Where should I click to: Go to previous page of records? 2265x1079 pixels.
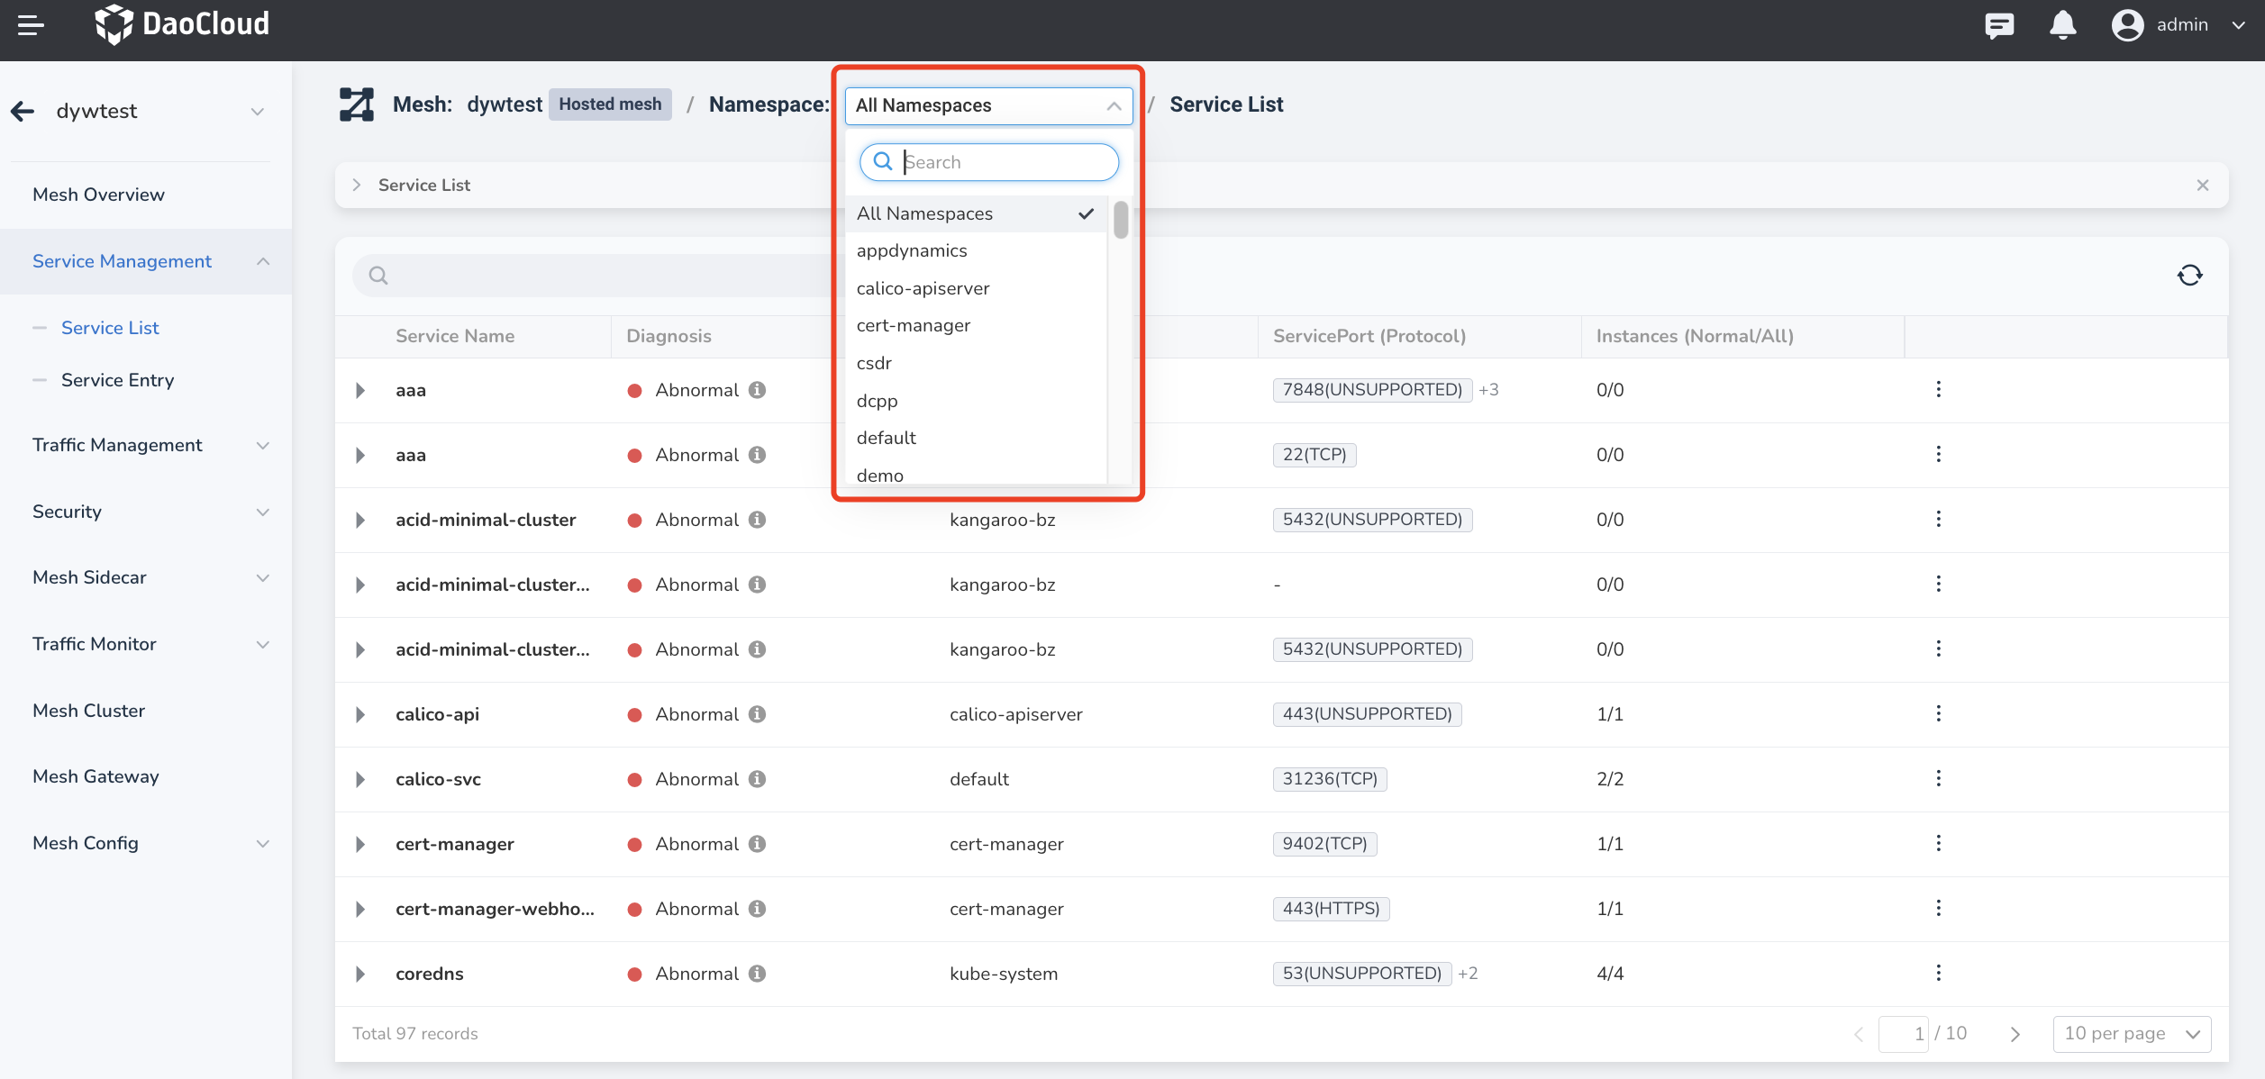click(x=1859, y=1034)
